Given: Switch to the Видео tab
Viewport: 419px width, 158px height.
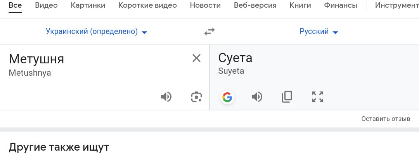Looking at the screenshot, I should 46,5.
